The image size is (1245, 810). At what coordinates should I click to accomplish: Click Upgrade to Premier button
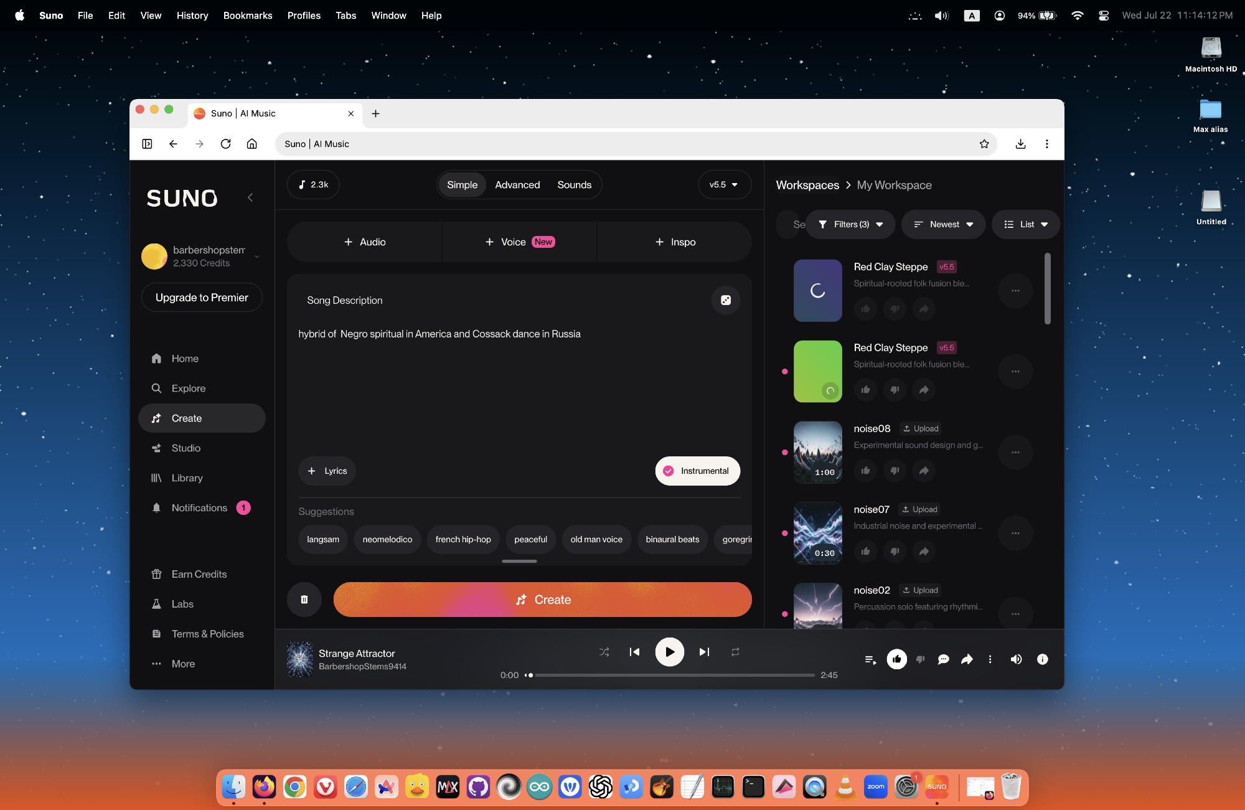coord(202,298)
